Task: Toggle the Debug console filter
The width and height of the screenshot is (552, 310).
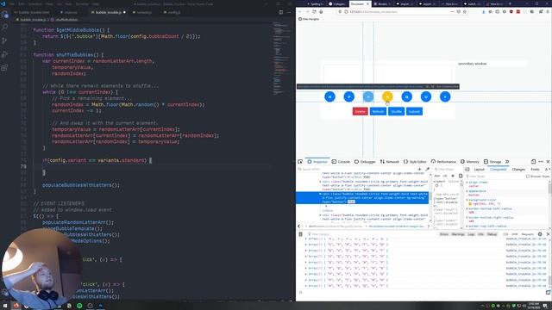Action: tap(492, 234)
